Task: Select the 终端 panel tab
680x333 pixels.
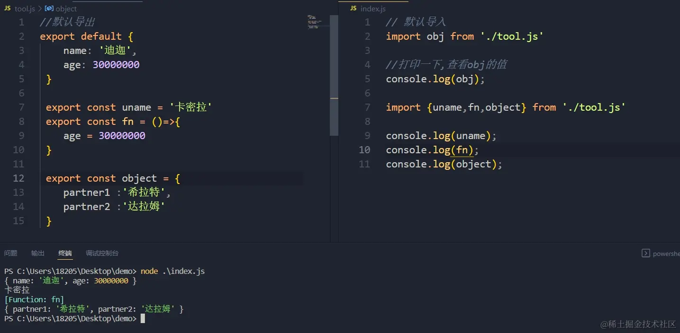Action: click(x=65, y=253)
